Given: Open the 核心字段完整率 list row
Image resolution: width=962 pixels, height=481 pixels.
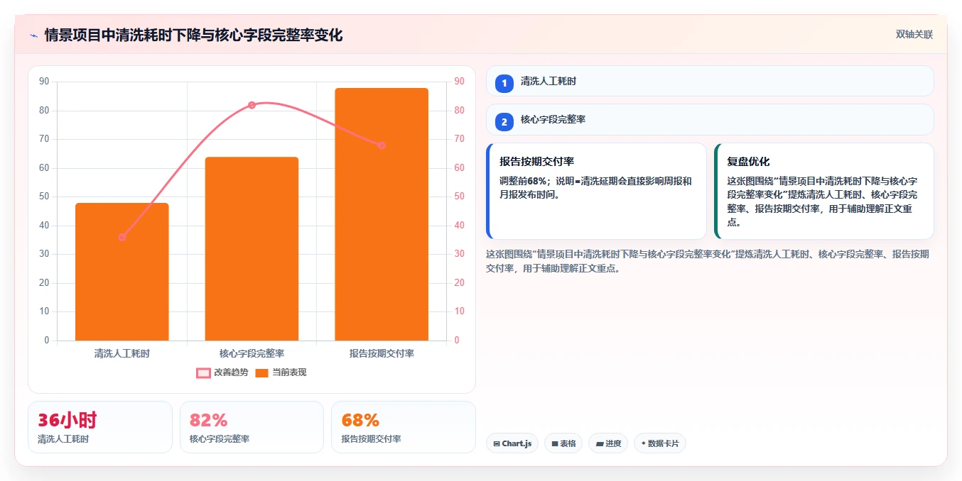Looking at the screenshot, I should 710,119.
